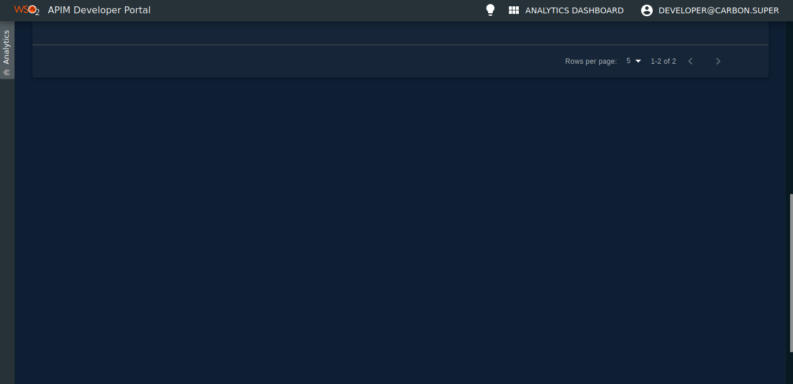Click the vertical page scrollbar thumb

click(791, 273)
